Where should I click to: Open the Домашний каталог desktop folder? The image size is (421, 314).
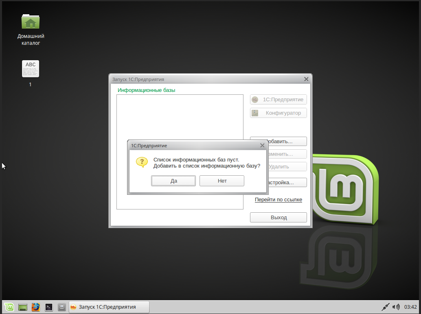tap(31, 30)
